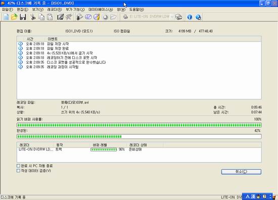The width and height of the screenshot is (278, 200).
Task: Enable 작성 데이터 검증(V) checkbox
Action: click(x=18, y=171)
